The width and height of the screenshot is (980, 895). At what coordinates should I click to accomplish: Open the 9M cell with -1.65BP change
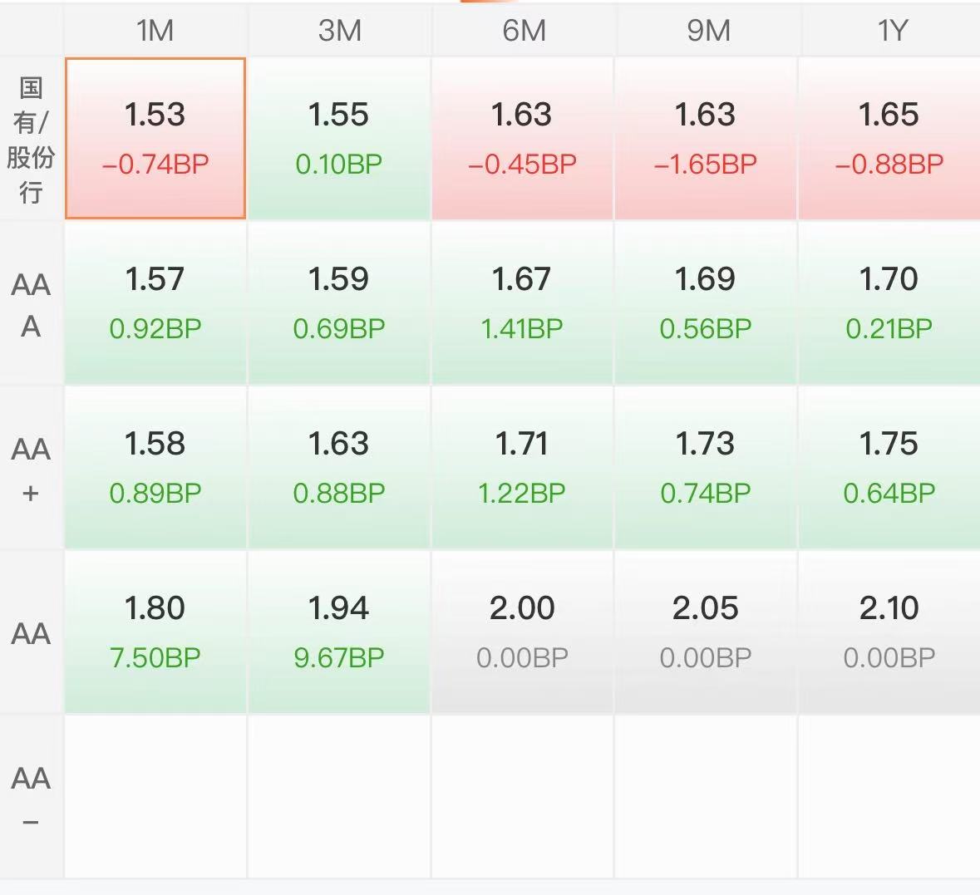(x=706, y=139)
